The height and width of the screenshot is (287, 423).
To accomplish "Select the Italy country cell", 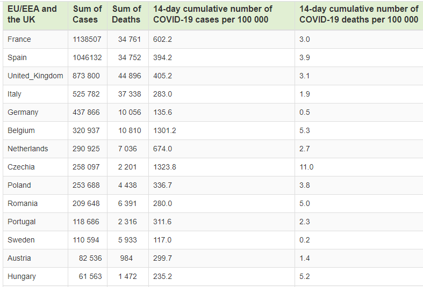I will click(x=35, y=94).
